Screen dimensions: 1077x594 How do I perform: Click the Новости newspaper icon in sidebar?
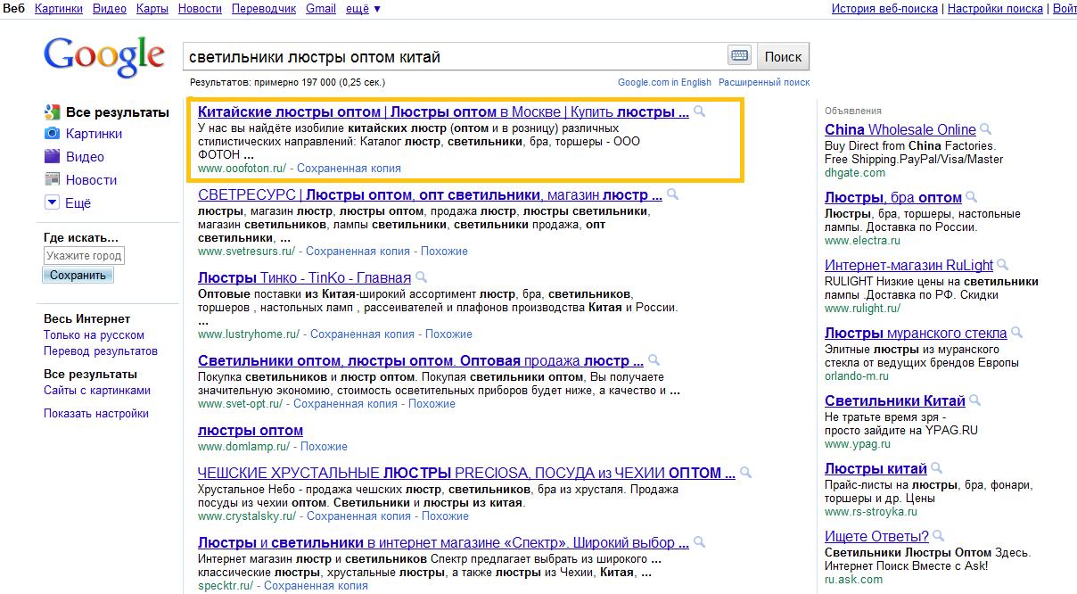52,179
